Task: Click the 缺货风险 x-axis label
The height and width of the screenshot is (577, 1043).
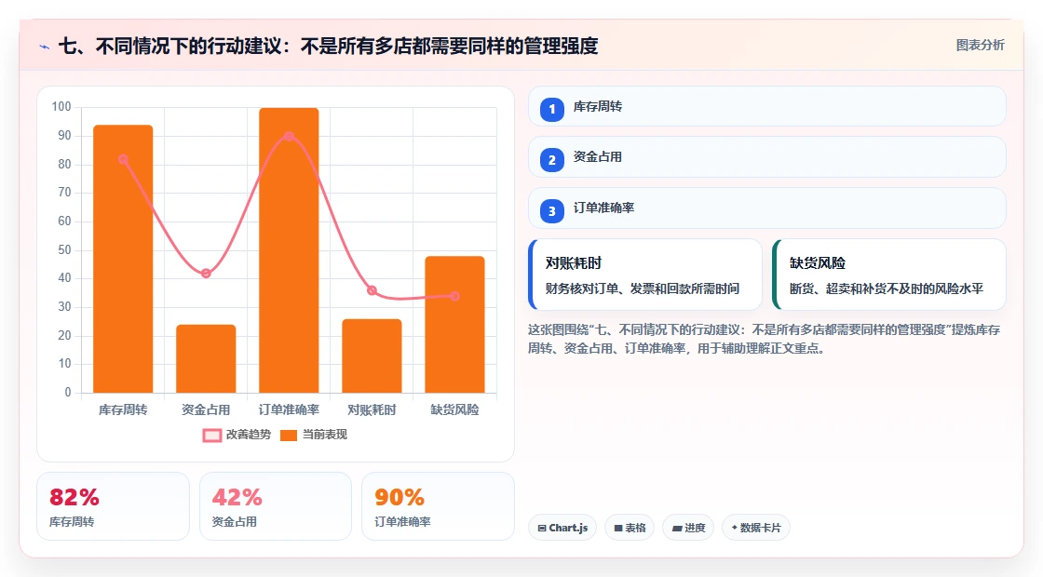Action: point(455,410)
